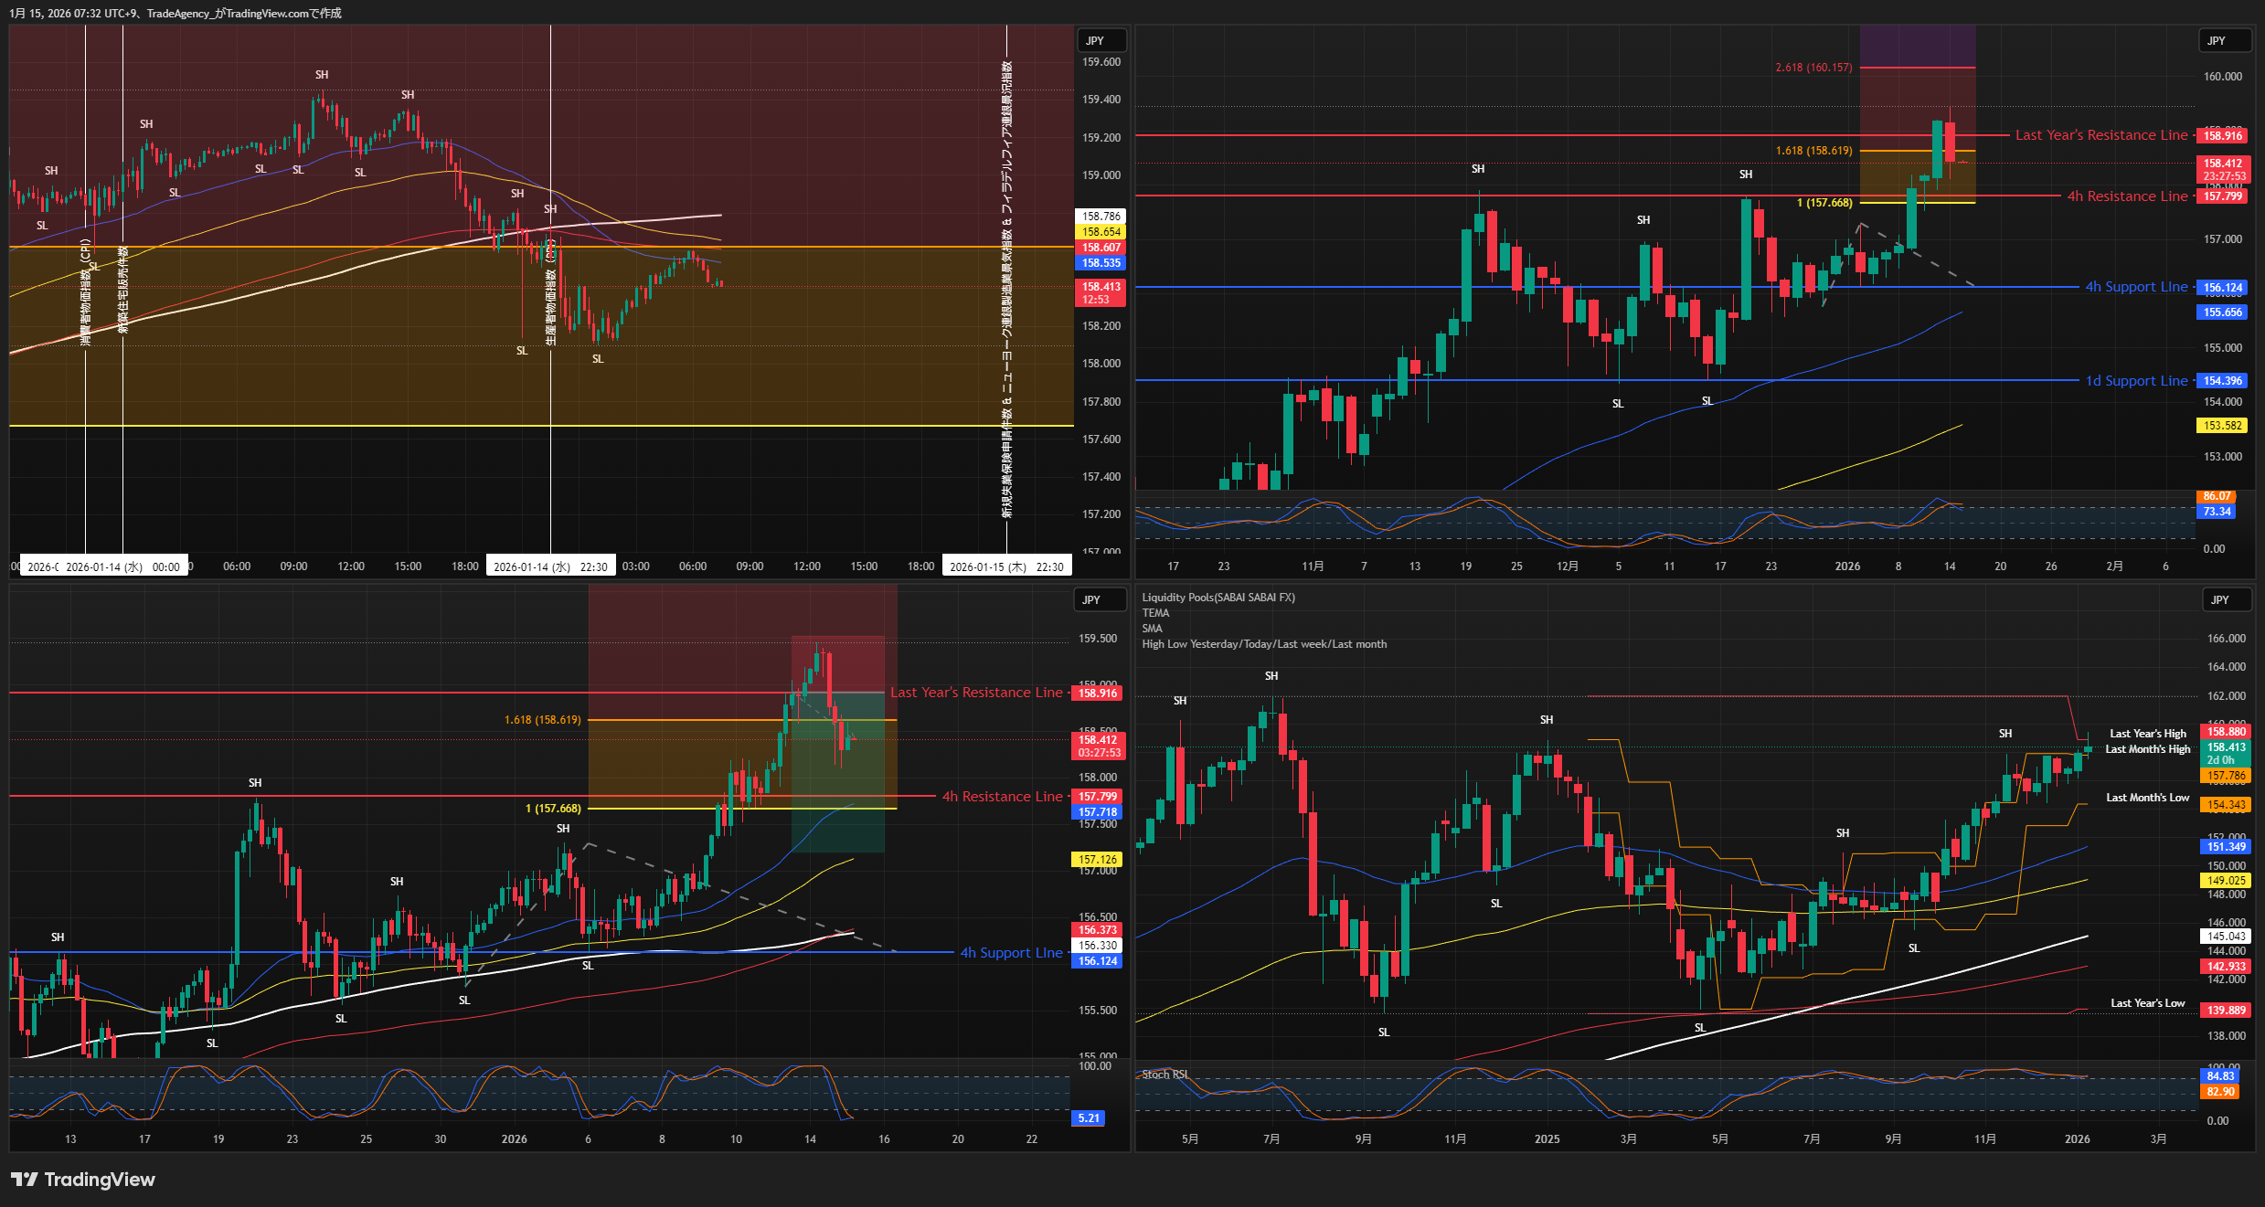Click the TradingView logo icon at bottom left

25,1180
